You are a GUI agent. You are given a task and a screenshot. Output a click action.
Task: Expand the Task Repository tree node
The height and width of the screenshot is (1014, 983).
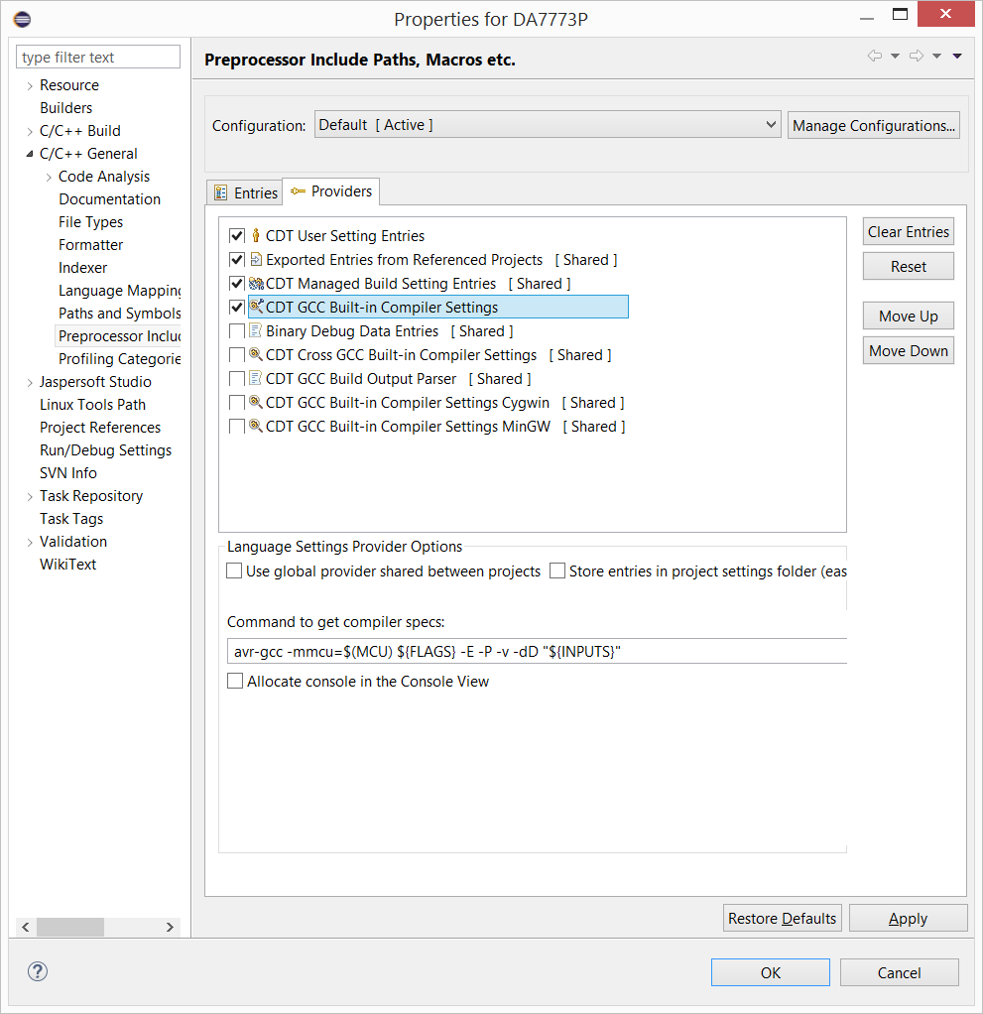pos(30,496)
